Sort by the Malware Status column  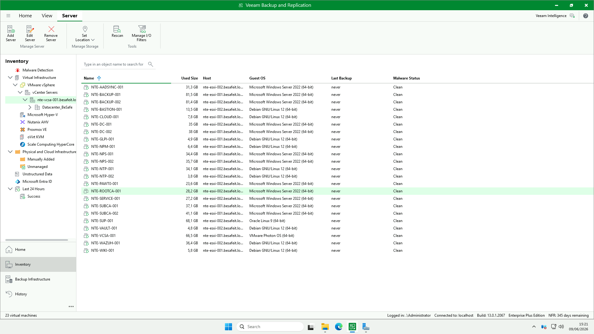pos(407,78)
